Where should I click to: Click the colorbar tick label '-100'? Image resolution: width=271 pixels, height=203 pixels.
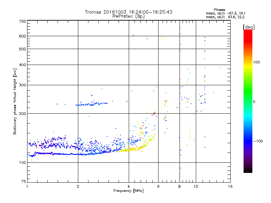[x=258, y=141]
